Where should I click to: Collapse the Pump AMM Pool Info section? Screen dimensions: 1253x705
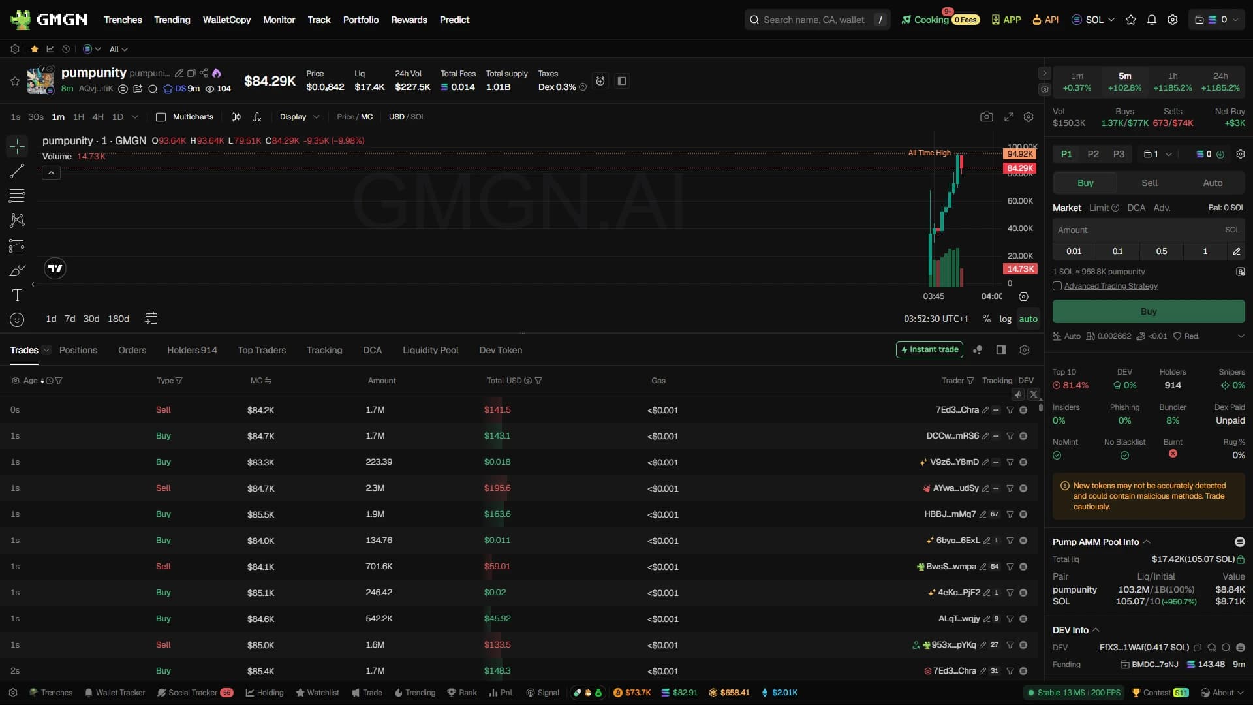tap(1147, 542)
